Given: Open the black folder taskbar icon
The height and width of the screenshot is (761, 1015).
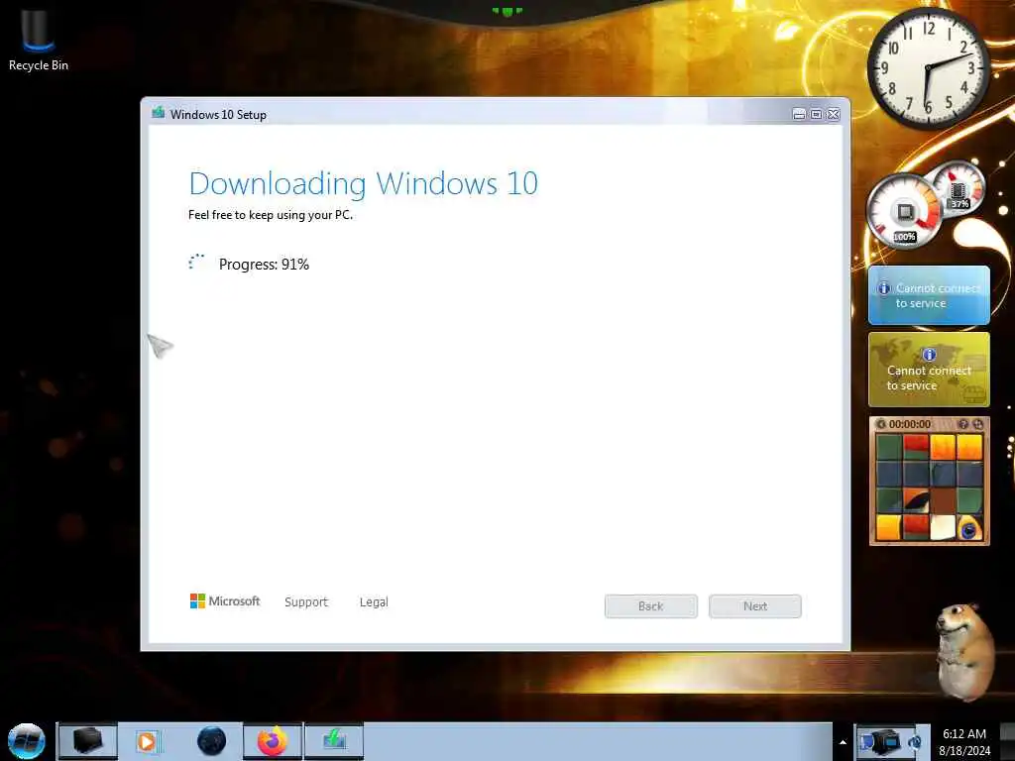Looking at the screenshot, I should pyautogui.click(x=88, y=741).
